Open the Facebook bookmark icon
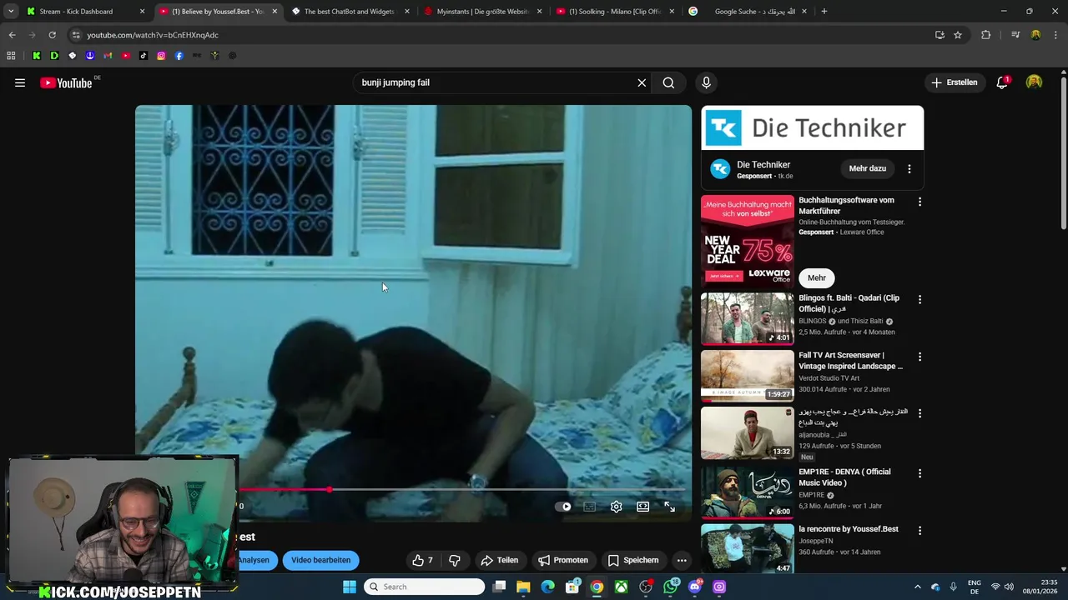 [x=179, y=56]
